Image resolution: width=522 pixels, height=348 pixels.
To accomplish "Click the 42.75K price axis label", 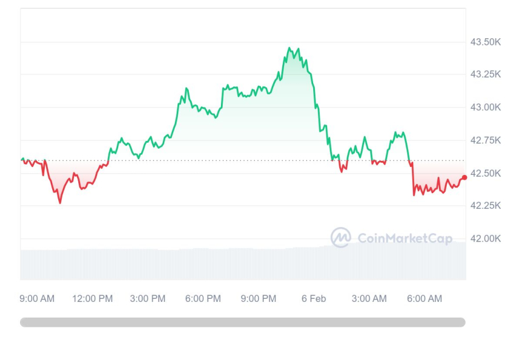I will (486, 140).
